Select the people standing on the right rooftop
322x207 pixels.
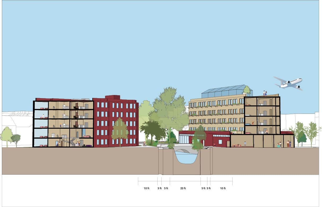265,93
